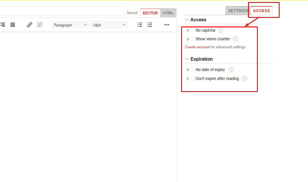308x182 pixels.
Task: Switch to the HTML tab
Action: (x=168, y=13)
